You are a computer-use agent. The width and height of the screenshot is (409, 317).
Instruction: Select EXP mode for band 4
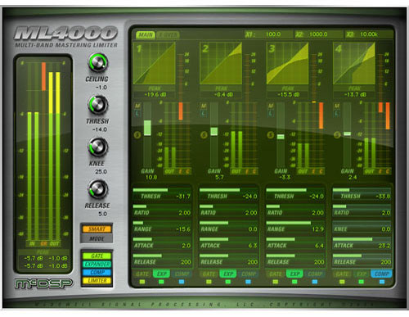click(x=362, y=274)
